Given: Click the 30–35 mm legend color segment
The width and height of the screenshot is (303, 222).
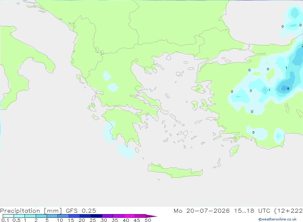Looking at the screenshot, I should (x=107, y=216).
